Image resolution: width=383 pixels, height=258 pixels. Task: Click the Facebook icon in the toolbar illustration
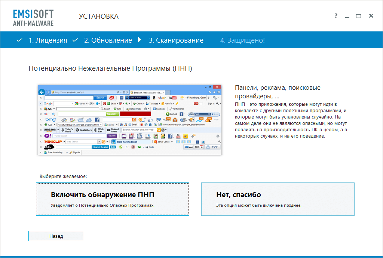(x=121, y=98)
